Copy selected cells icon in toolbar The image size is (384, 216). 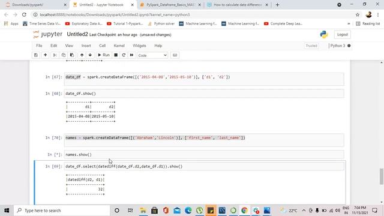(64, 55)
